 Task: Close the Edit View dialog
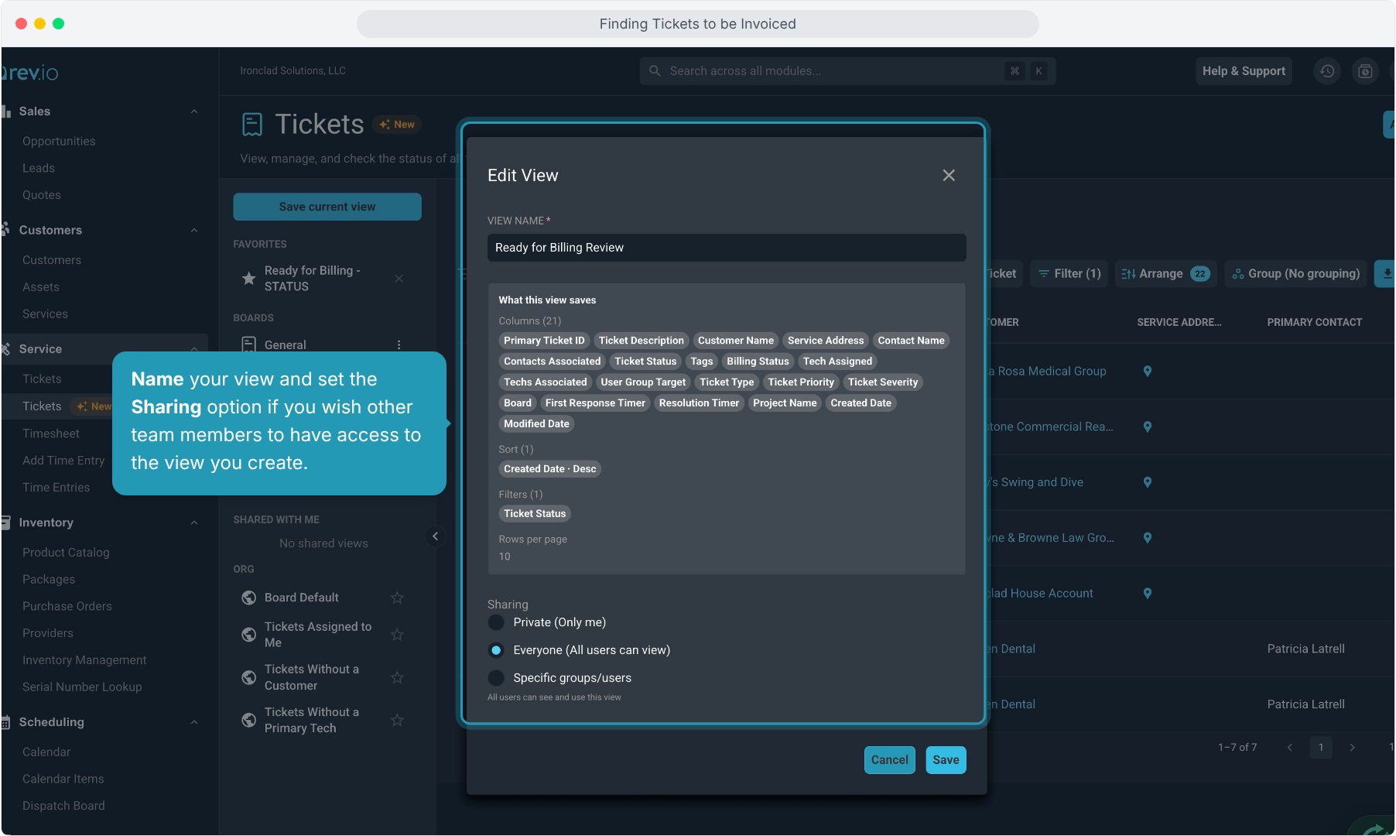949,176
